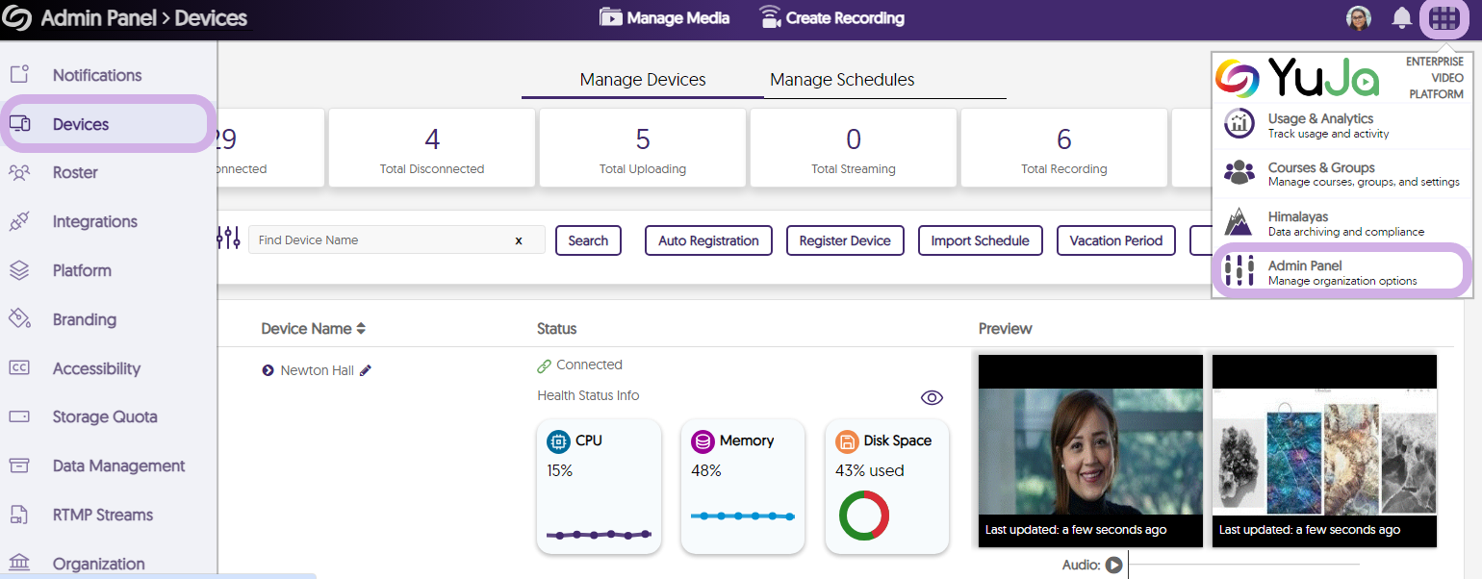This screenshot has width=1482, height=579.
Task: Toggle the Health Status eye icon
Action: tap(932, 398)
